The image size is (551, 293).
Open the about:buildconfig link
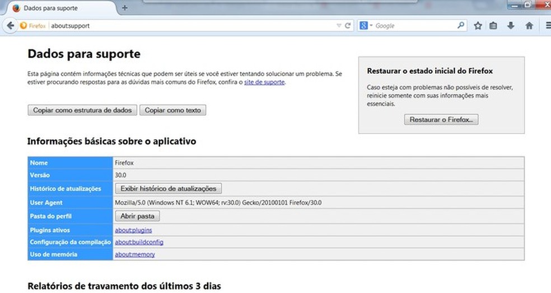pos(139,242)
